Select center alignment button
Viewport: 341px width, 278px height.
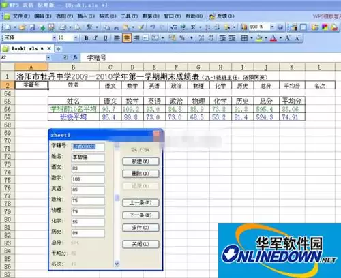click(127, 38)
